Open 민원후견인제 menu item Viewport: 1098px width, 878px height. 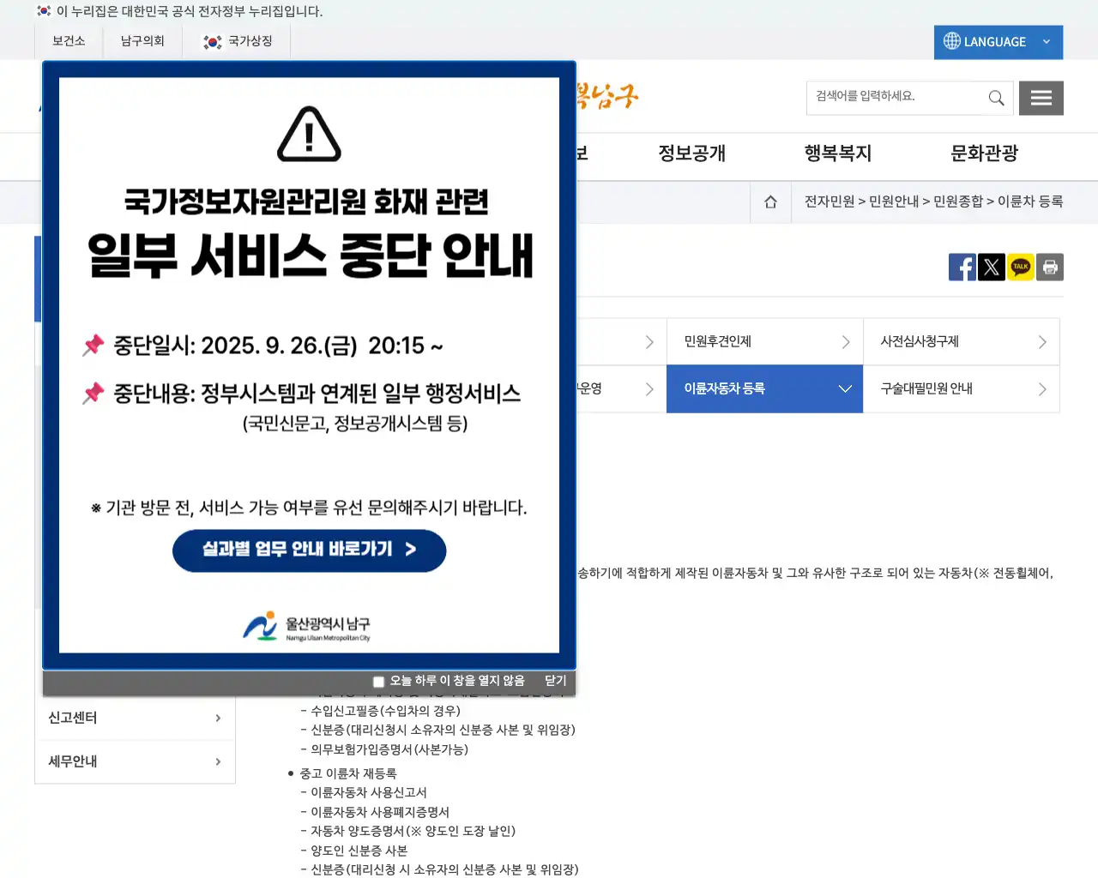coord(764,341)
